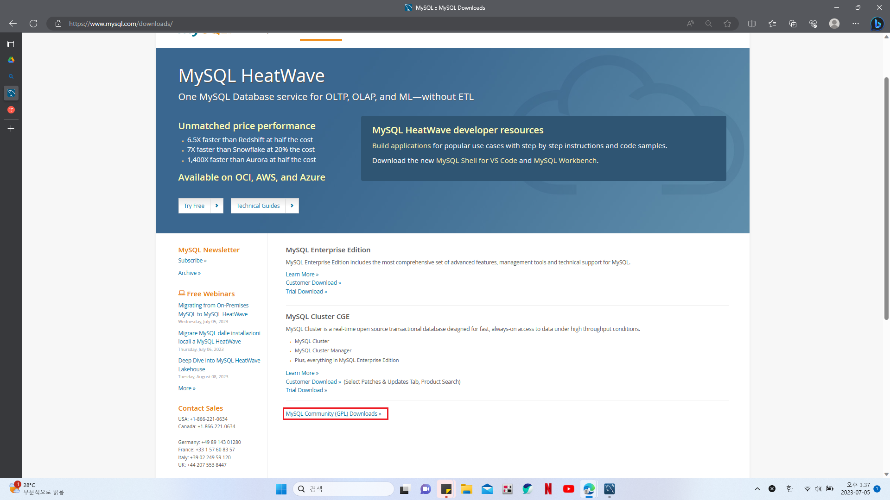Screen dimensions: 890x500
Task: Open the zoom magnifier icon in address bar
Action: click(x=709, y=24)
